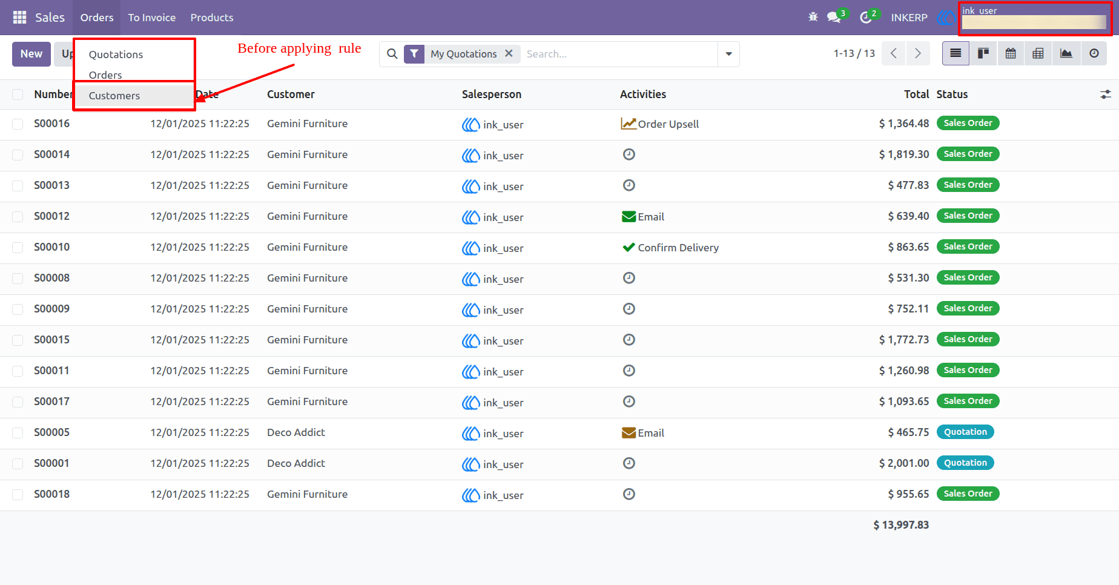The height and width of the screenshot is (585, 1119).
Task: Open the activities clock icon in navbar
Action: tap(866, 18)
